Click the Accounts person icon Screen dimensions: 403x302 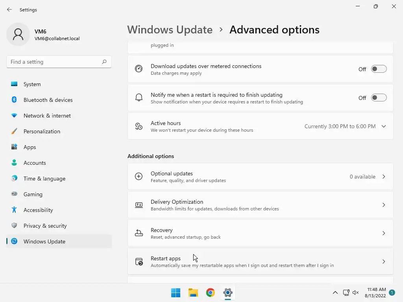(14, 162)
